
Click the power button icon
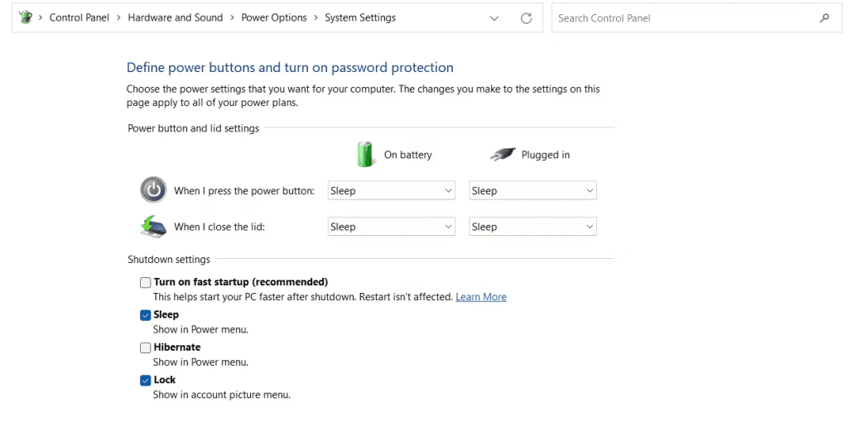point(152,190)
